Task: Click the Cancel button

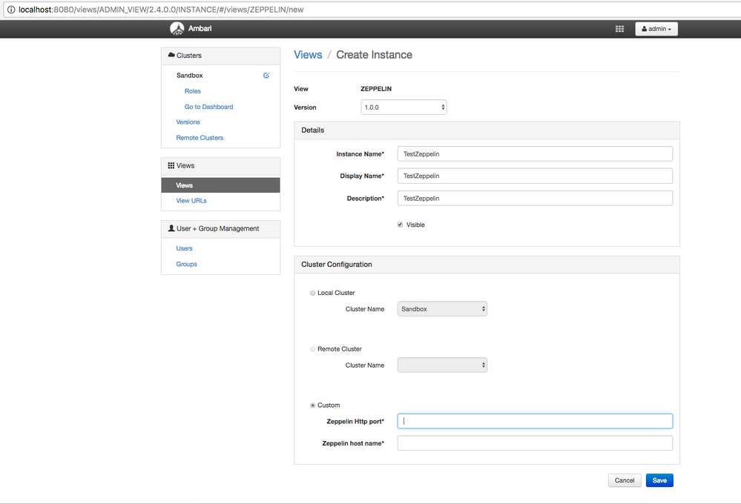Action: pos(625,480)
